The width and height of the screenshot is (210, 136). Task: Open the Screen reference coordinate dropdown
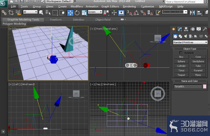point(95,12)
